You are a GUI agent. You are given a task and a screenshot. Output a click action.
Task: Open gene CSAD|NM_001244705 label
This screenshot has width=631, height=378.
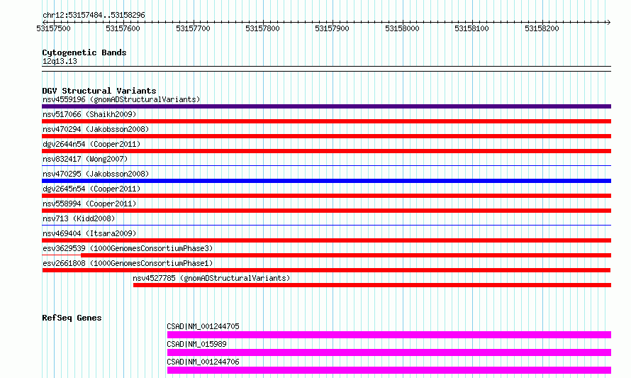pyautogui.click(x=203, y=326)
